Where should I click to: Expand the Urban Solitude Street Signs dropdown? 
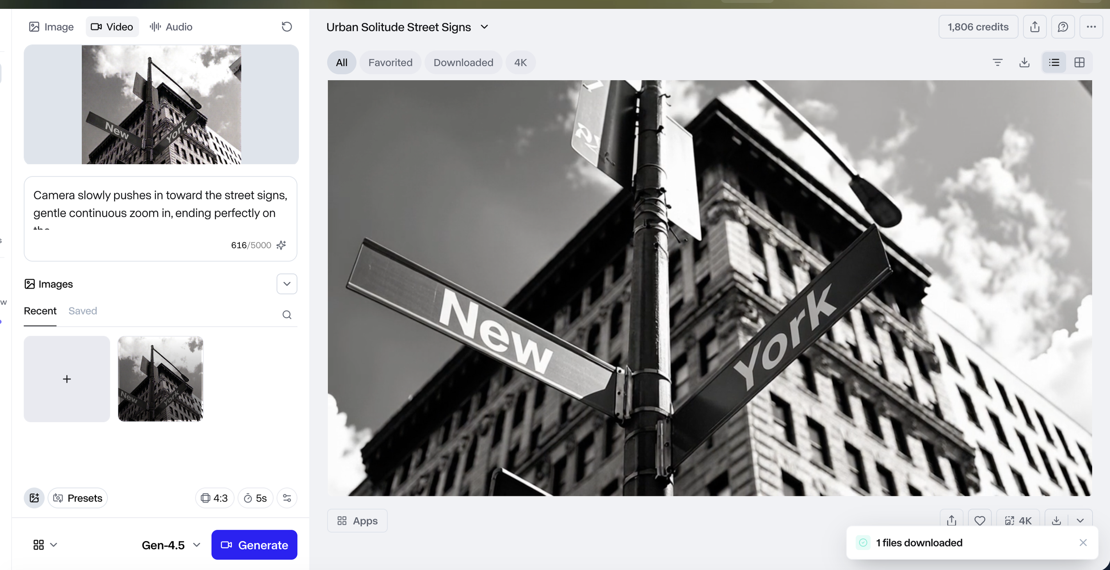tap(484, 27)
